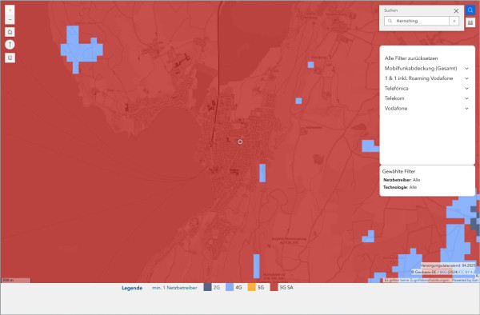Click the circular location marker in Herrsching
This screenshot has width=480, height=315.
point(240,142)
